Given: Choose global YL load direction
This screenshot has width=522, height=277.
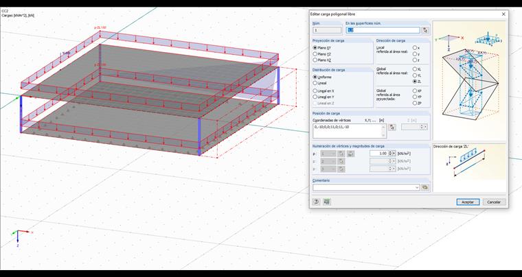Looking at the screenshot, I should (415, 75).
